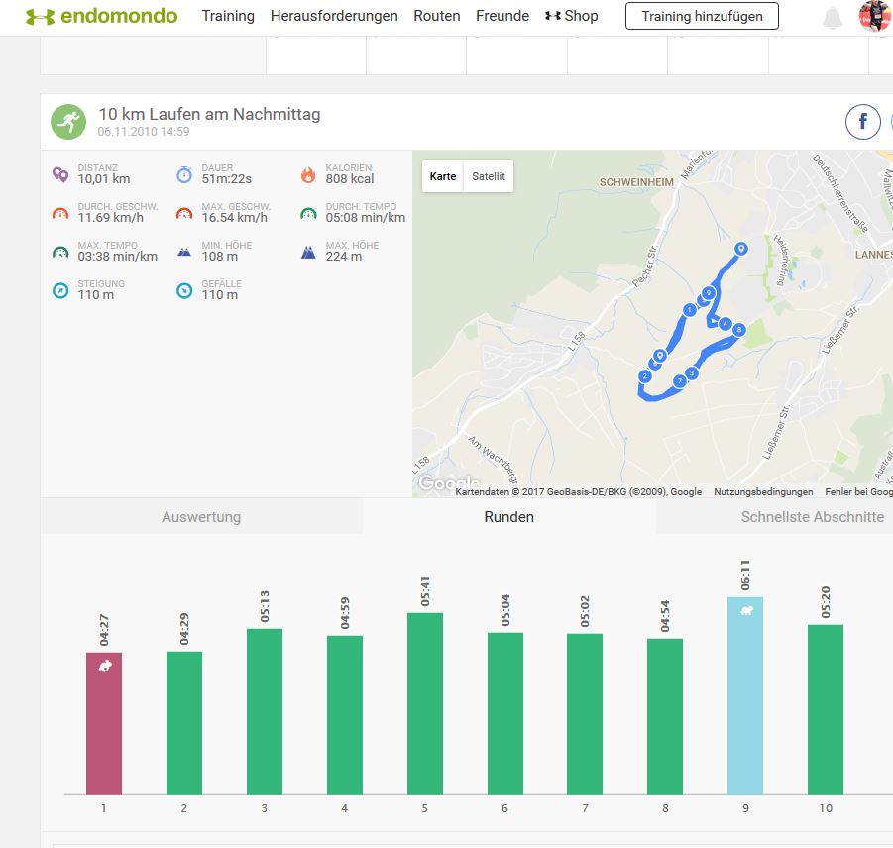Open the notifications bell

(832, 17)
